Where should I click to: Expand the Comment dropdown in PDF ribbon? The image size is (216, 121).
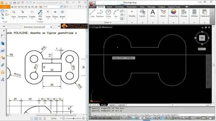pyautogui.click(x=23, y=19)
